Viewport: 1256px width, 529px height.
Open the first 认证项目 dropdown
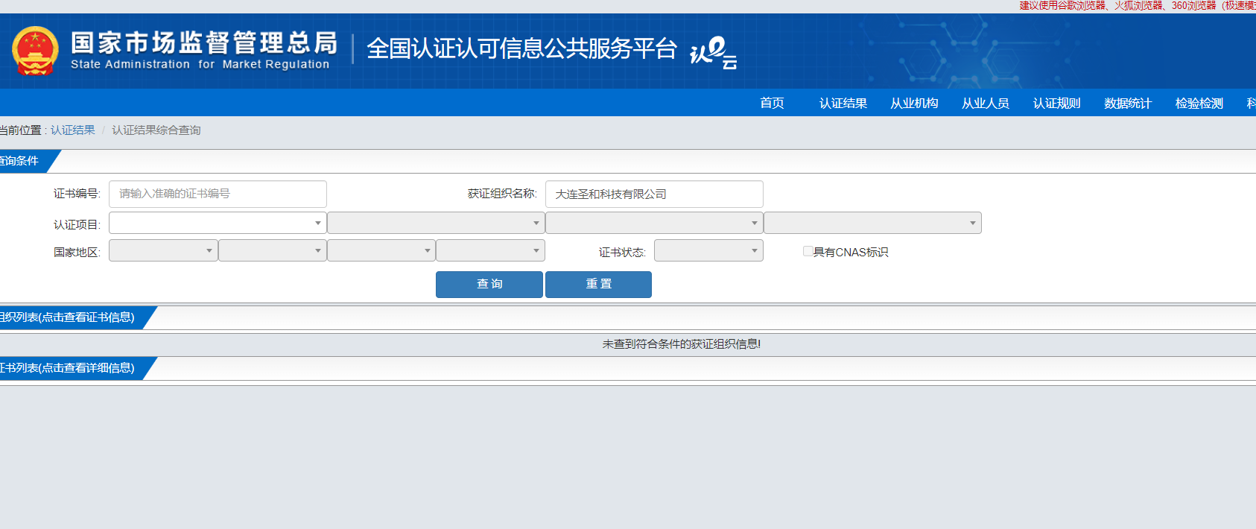(x=218, y=223)
